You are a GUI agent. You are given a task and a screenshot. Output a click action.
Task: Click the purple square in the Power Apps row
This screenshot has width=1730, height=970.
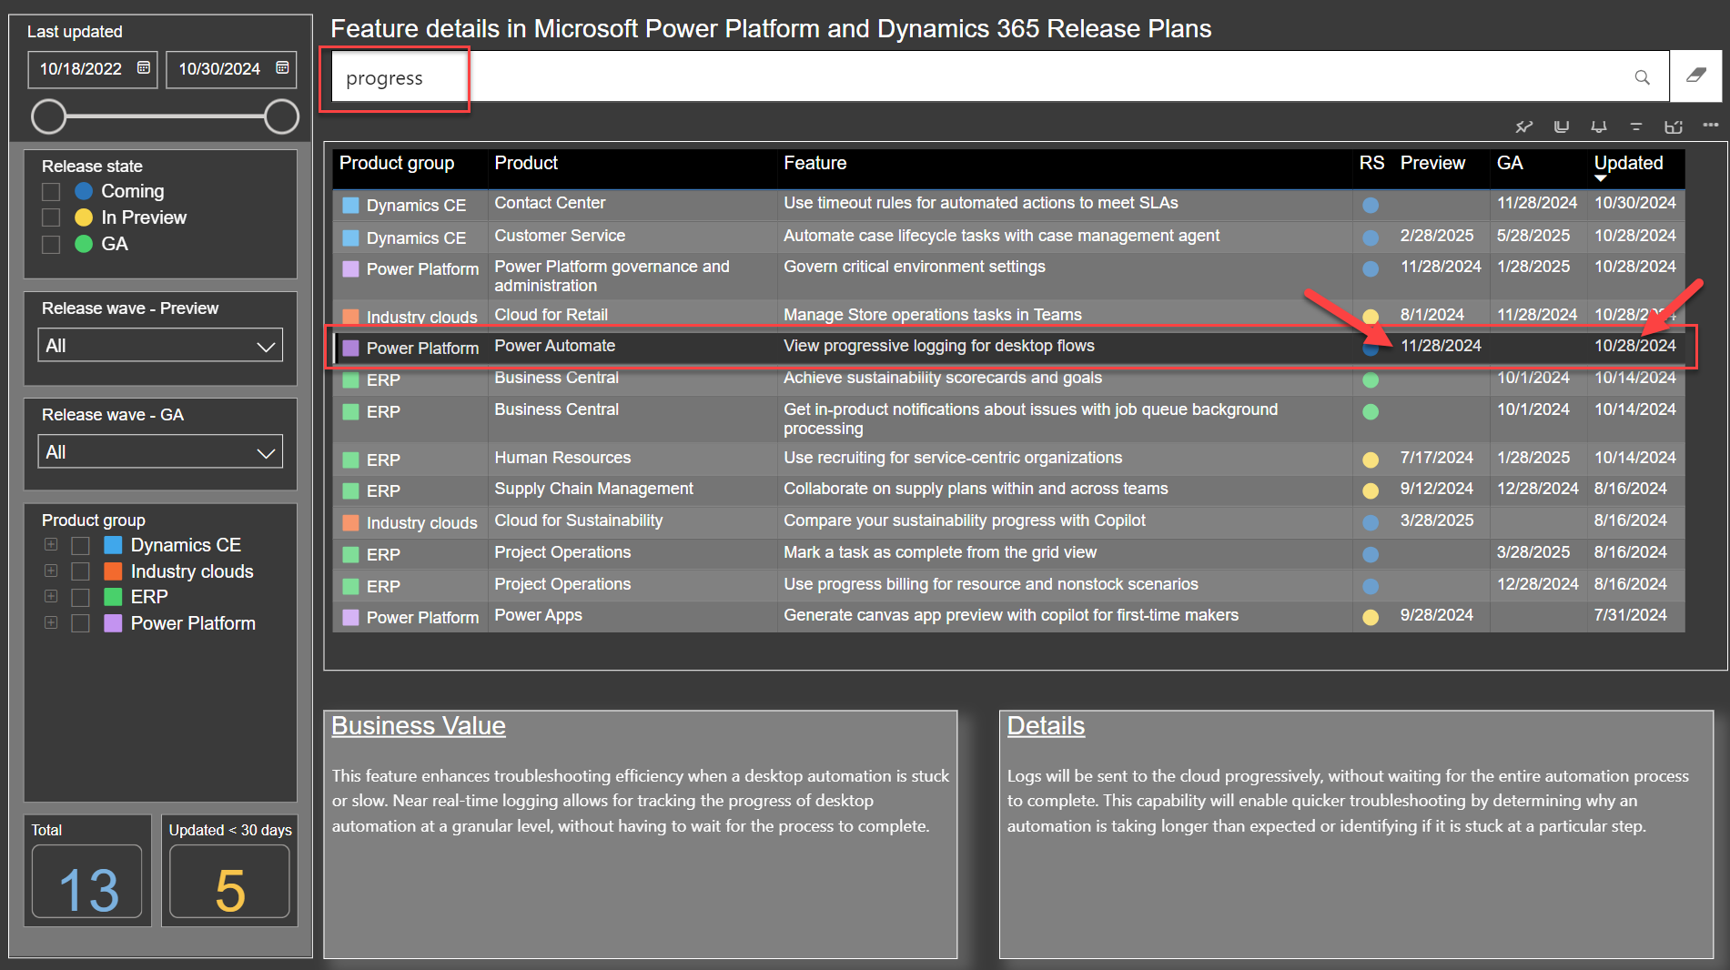point(350,618)
